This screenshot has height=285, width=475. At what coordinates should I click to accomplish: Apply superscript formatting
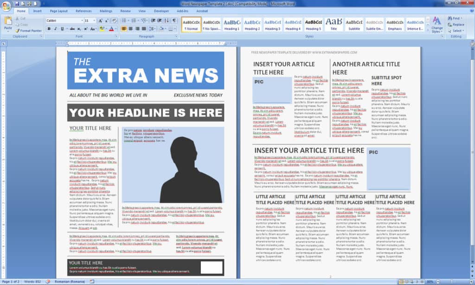click(x=85, y=29)
